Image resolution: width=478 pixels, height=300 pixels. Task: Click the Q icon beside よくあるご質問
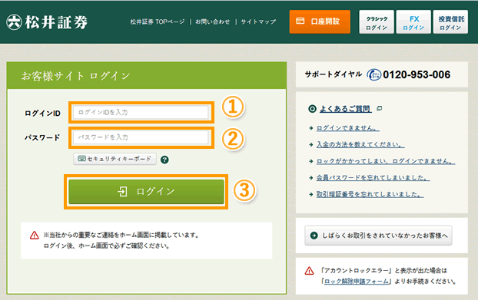(312, 109)
